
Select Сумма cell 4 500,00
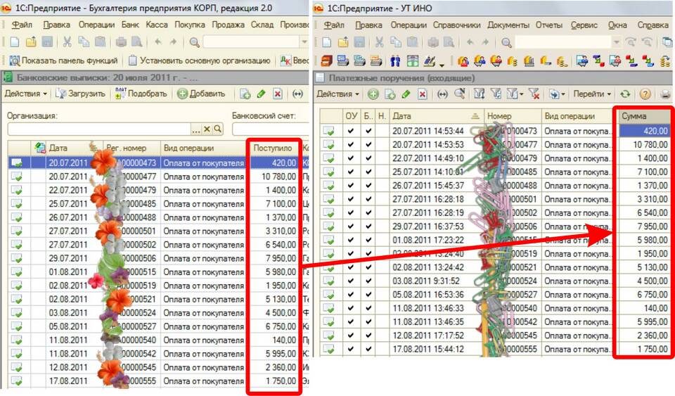[643, 281]
